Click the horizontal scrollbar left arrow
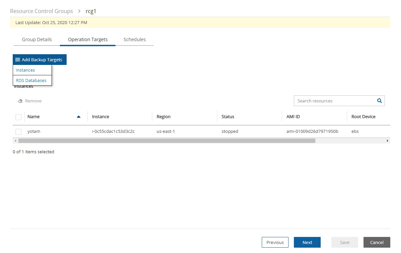The height and width of the screenshot is (253, 401). pos(15,141)
